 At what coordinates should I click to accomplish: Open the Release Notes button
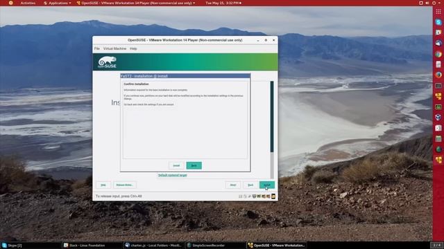pos(125,185)
